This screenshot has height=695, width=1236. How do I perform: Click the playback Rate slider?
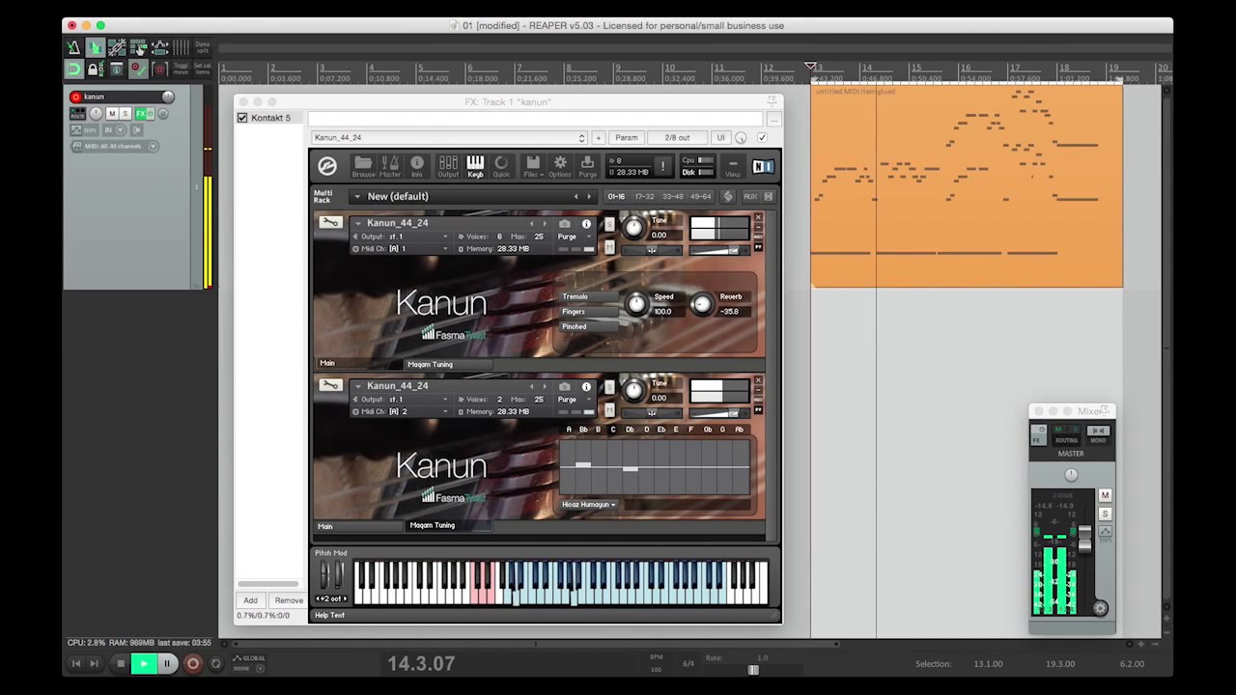pos(753,670)
